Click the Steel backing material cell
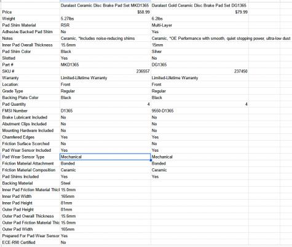The width and height of the screenshot is (292, 247). pos(105,183)
